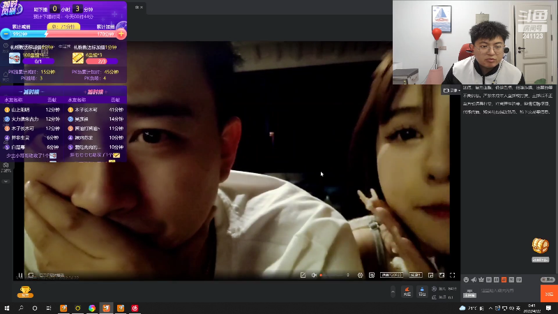The height and width of the screenshot is (314, 558).
Task: Open Windows taskbar search
Action: [21, 308]
